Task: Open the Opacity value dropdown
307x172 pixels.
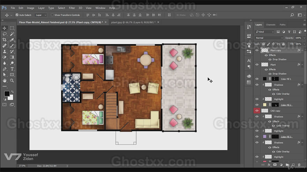Action: [304, 38]
